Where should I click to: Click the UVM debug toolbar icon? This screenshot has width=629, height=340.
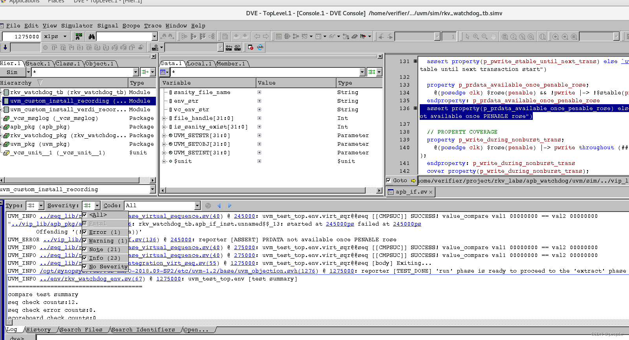tap(260, 47)
